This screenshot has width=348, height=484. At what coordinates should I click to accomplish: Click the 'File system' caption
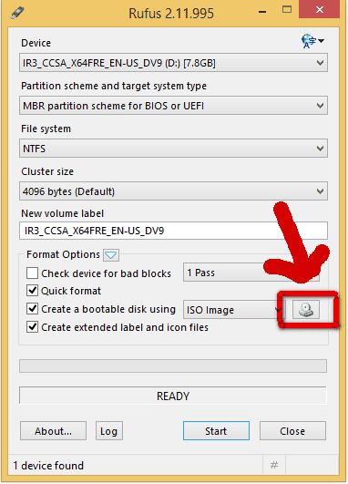tap(46, 129)
